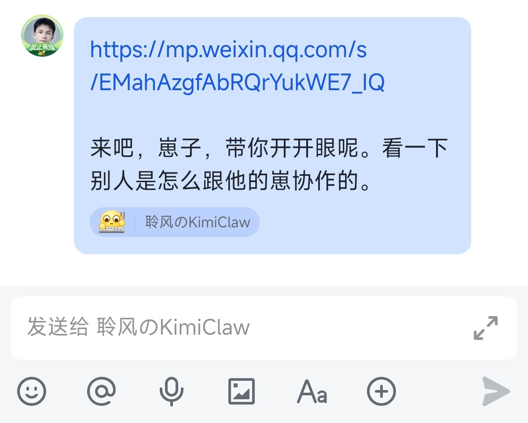Viewport: 528px width, 423px height.
Task: Tap the keyboard emoji in the KimiClaw chip
Action: [x=112, y=222]
